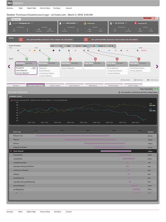Click the orange Sync event on timeline
This screenshot has width=166, height=222.
(34, 50)
